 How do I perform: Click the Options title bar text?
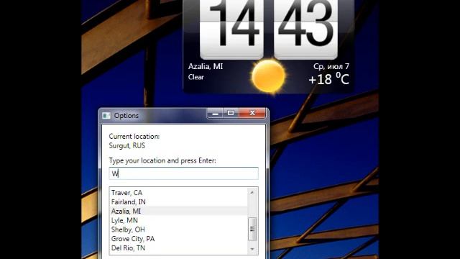pos(126,116)
